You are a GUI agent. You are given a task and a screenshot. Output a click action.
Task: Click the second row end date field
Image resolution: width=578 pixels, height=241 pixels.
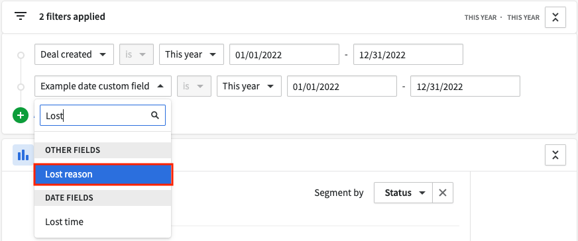465,86
